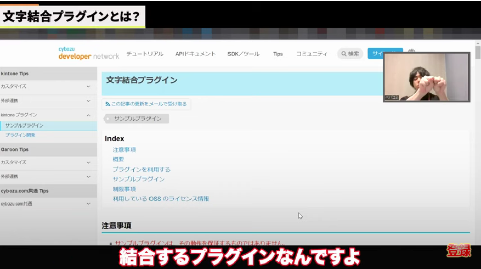Open プラグイン開発 in the sidebar

coord(20,135)
